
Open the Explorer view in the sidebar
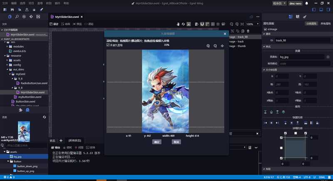tap(10, 17)
